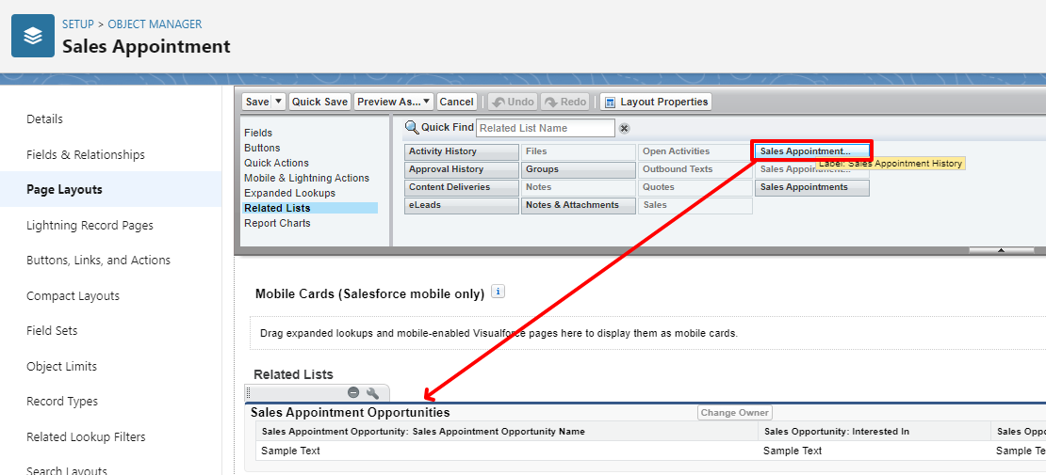Open Fields & Relationships in sidebar

(x=86, y=154)
